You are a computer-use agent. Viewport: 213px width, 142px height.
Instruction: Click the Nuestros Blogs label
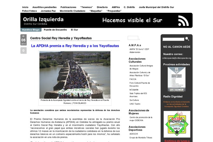31,30
